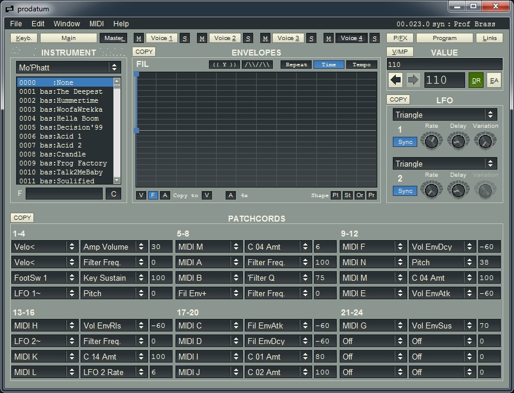Viewport: 514px width, 393px height.
Task: Select the (( Y )) envelope preset button
Action: pyautogui.click(x=224, y=65)
